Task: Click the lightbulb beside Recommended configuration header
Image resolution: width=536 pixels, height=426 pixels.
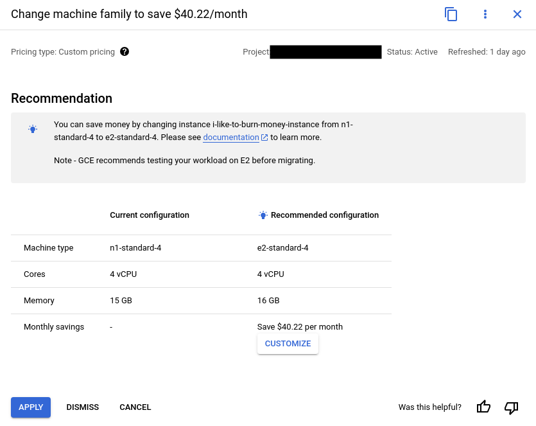Action: point(263,215)
